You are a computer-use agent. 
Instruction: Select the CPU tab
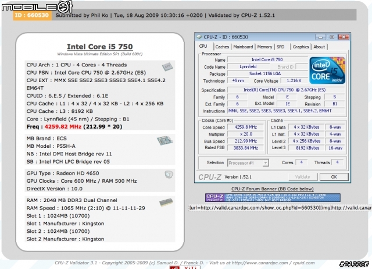203,47
